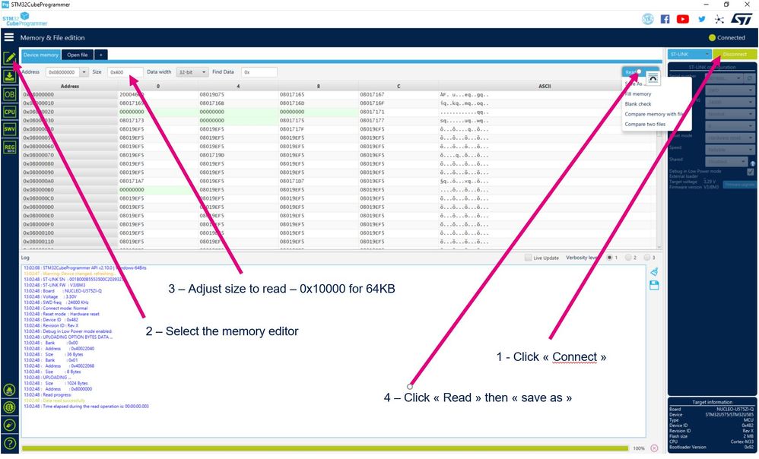Click the Find Data input field
The width and height of the screenshot is (759, 459).
coord(259,72)
